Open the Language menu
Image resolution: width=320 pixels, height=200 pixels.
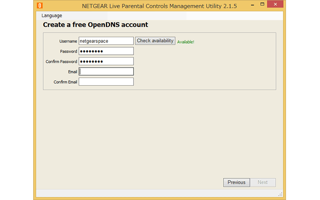point(52,16)
